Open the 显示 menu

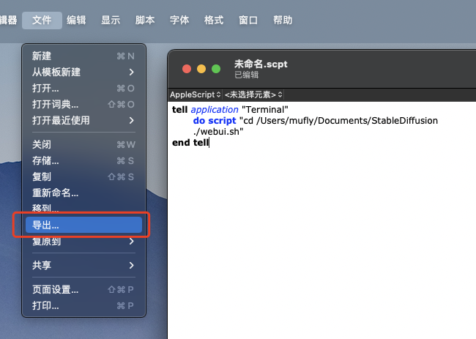point(111,21)
